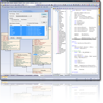
Task: Open the toolbar version combo box
Action: tap(30, 5)
